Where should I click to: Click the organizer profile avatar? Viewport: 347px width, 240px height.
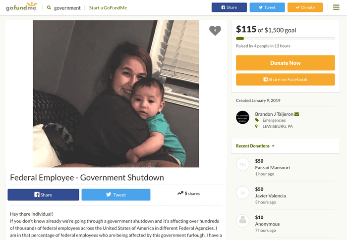pyautogui.click(x=242, y=117)
